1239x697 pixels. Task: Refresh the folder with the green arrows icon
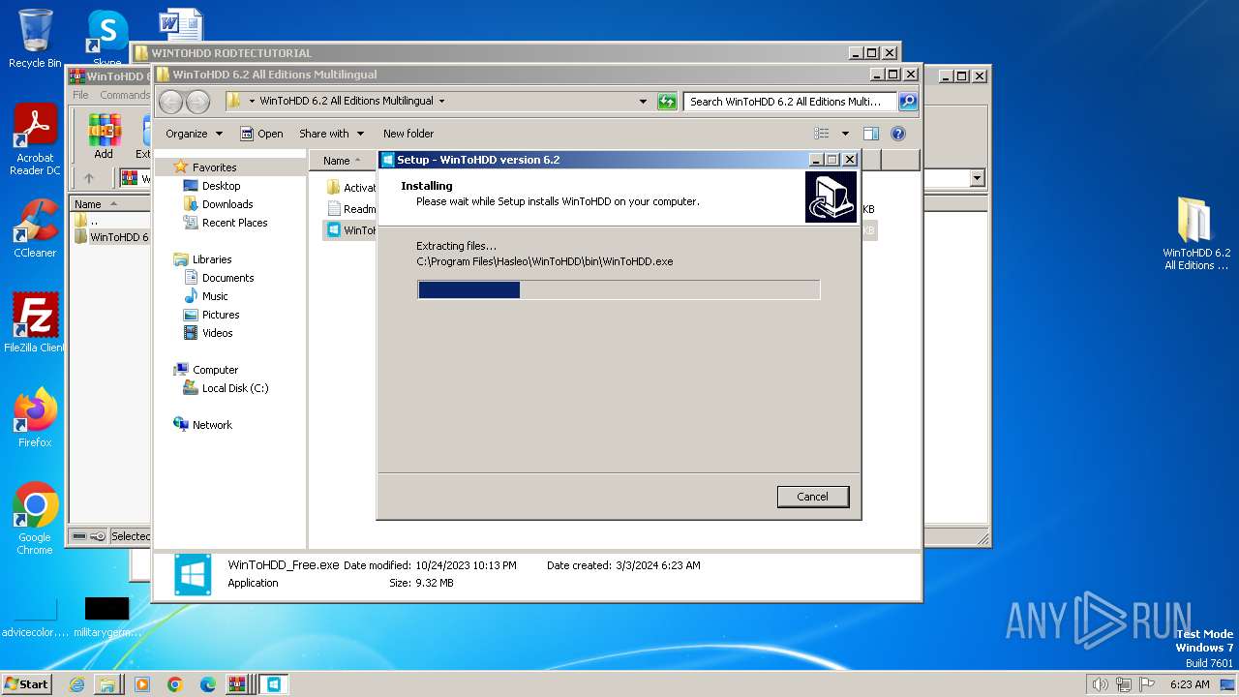tap(667, 101)
